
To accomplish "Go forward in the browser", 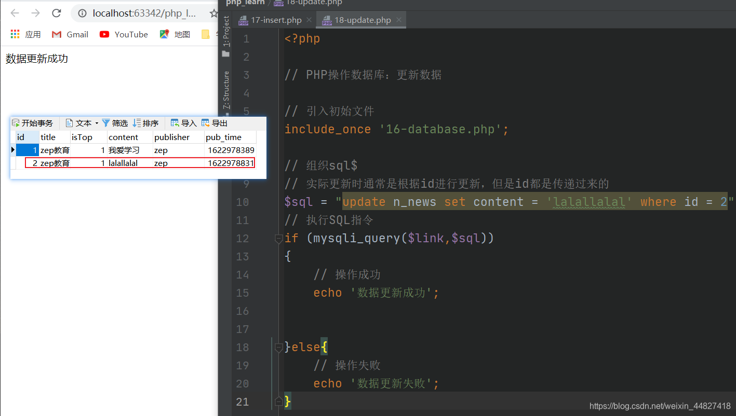I will 35,13.
